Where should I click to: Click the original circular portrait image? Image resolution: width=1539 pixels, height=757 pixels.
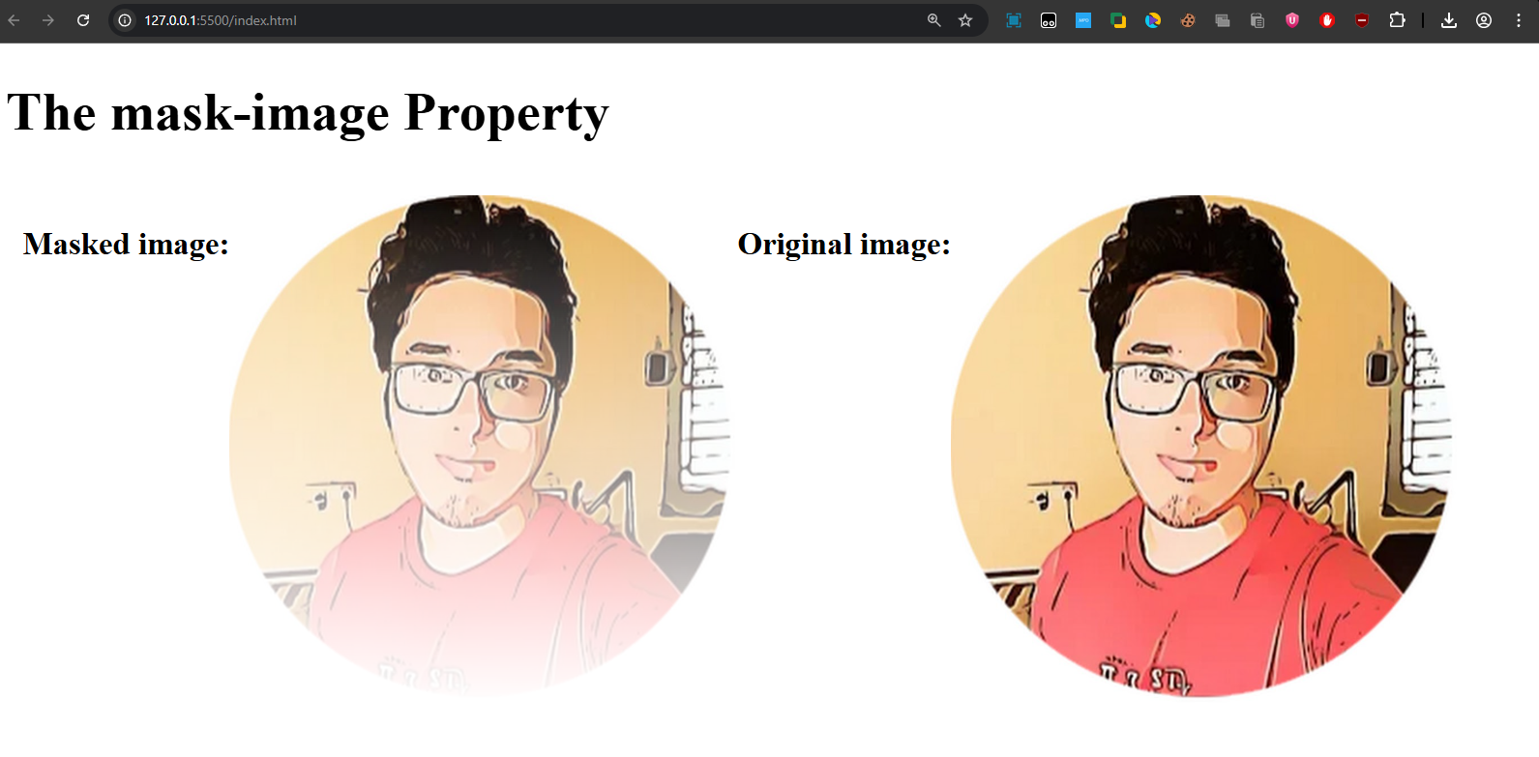1200,445
